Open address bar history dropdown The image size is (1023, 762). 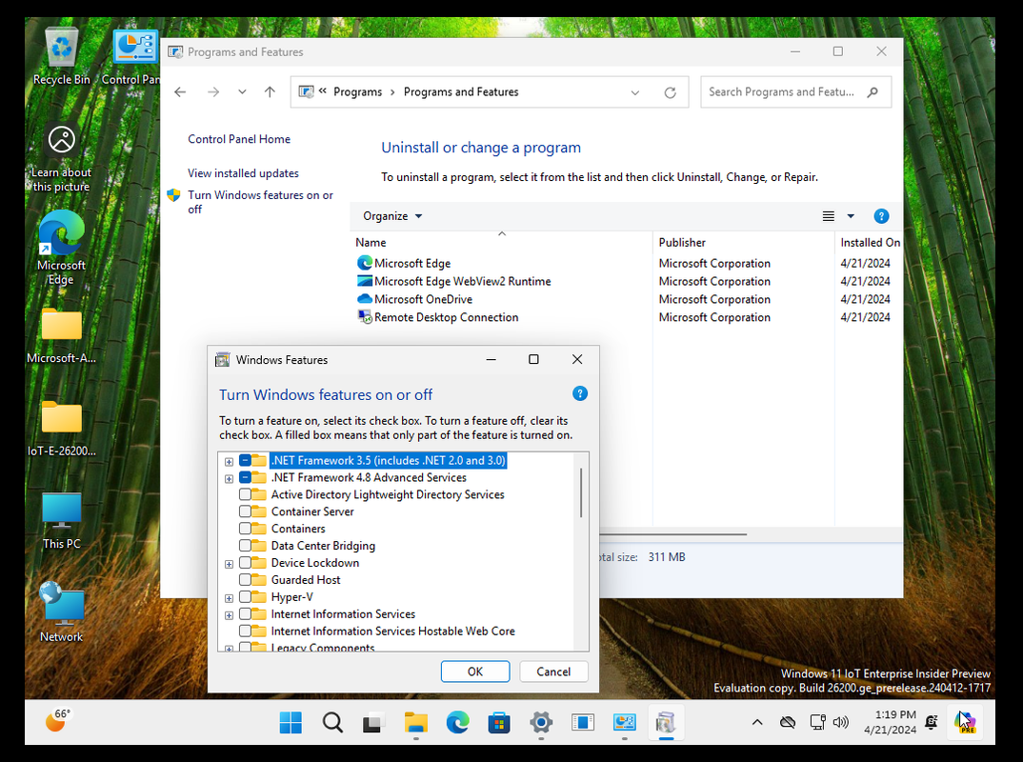pos(634,92)
